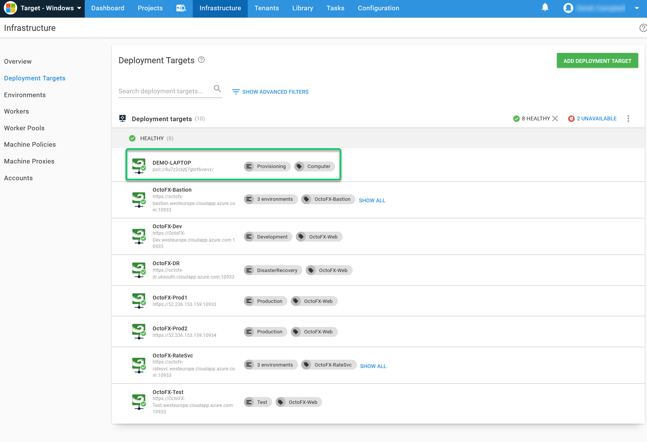The width and height of the screenshot is (647, 442).
Task: Go to the Projects tab
Action: pos(150,8)
